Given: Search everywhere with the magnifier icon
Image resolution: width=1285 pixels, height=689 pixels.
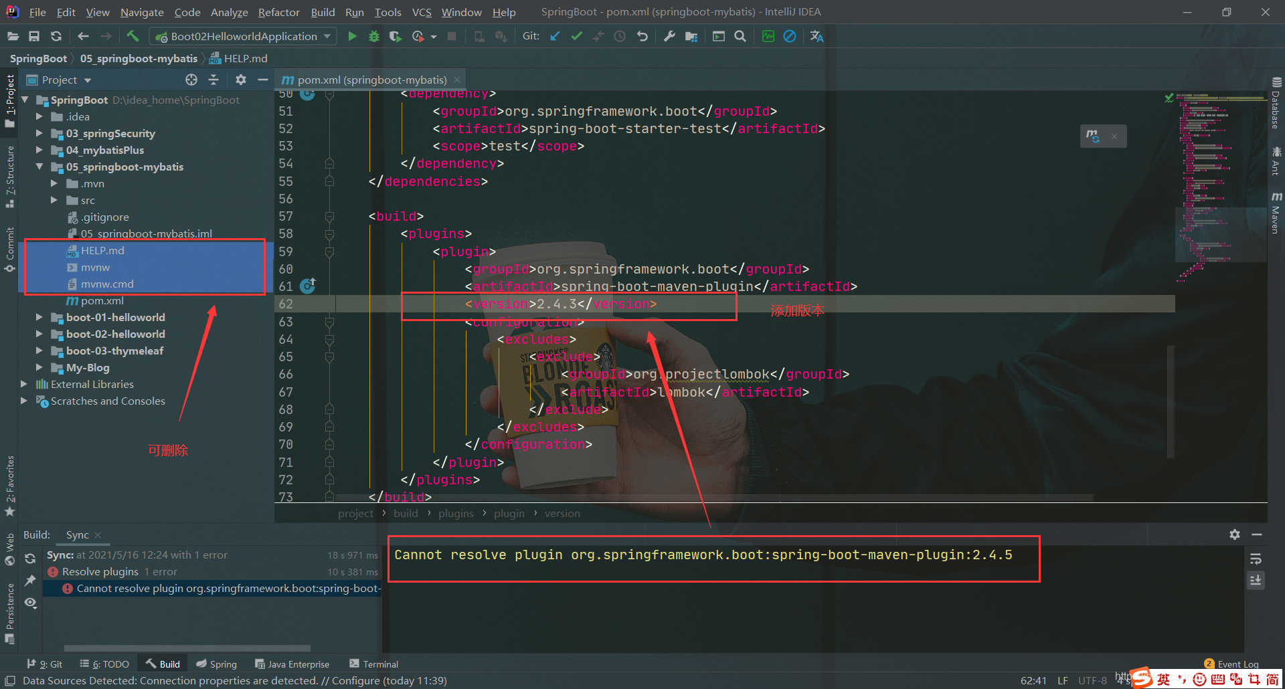Looking at the screenshot, I should (740, 36).
